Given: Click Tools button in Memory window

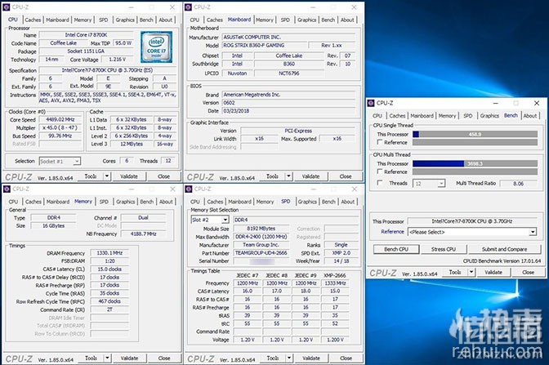Looking at the screenshot, I should click(x=91, y=358).
